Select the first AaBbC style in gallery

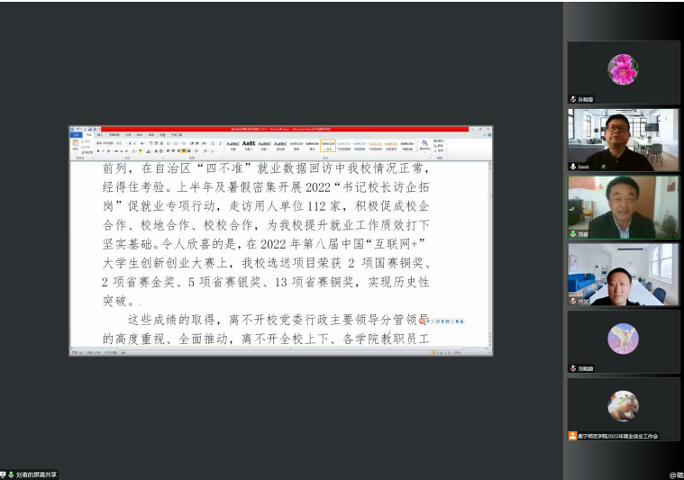pos(233,144)
